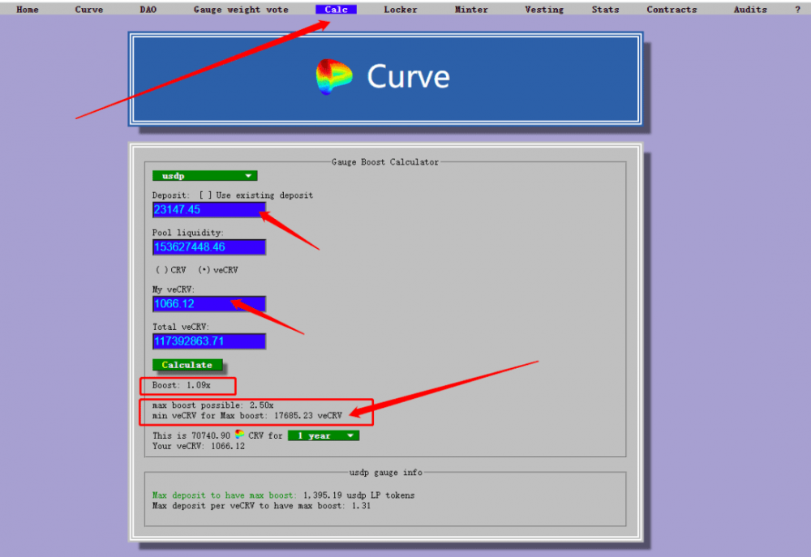This screenshot has height=557, width=811.
Task: Open the Home menu item
Action: (28, 9)
